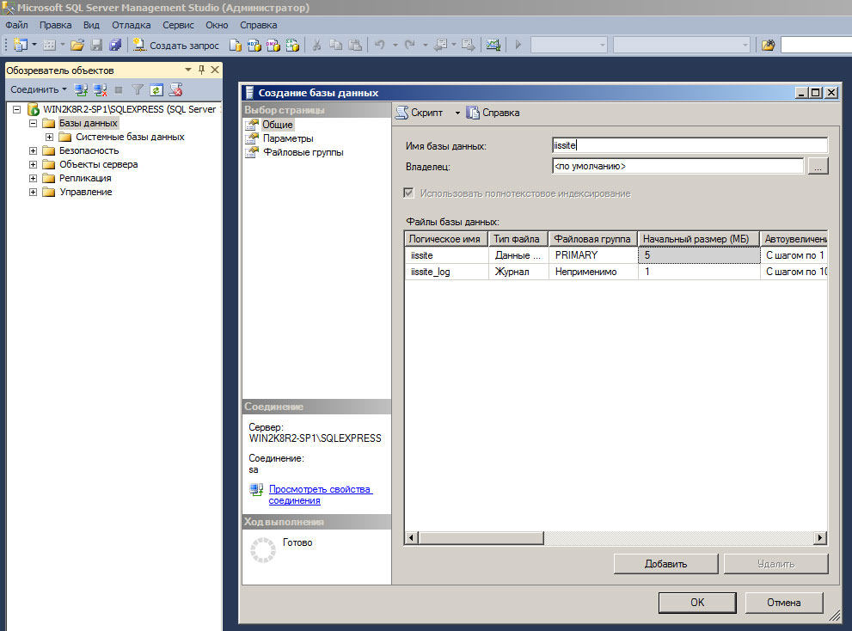Collapse the Базы данных tree node

(34, 123)
